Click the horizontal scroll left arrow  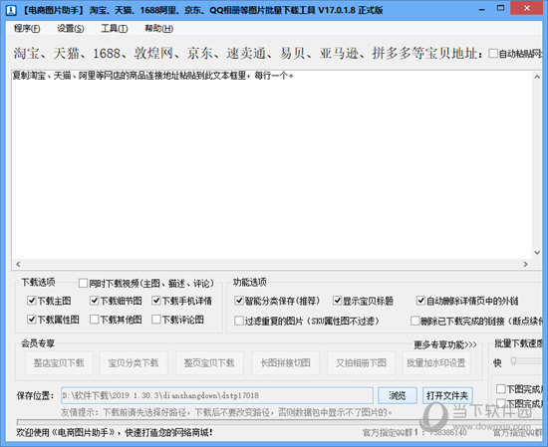(x=18, y=265)
